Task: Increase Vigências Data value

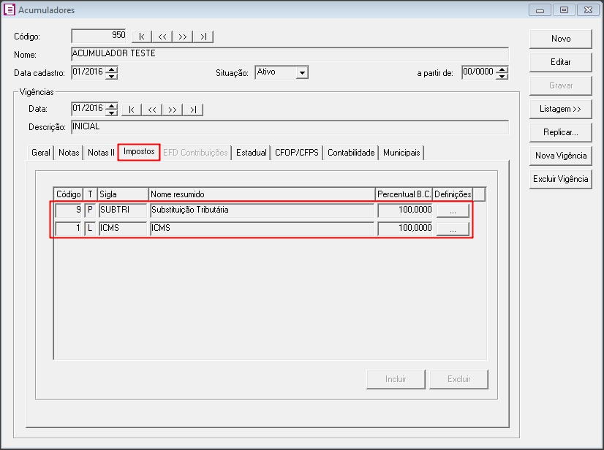Action: [x=112, y=105]
